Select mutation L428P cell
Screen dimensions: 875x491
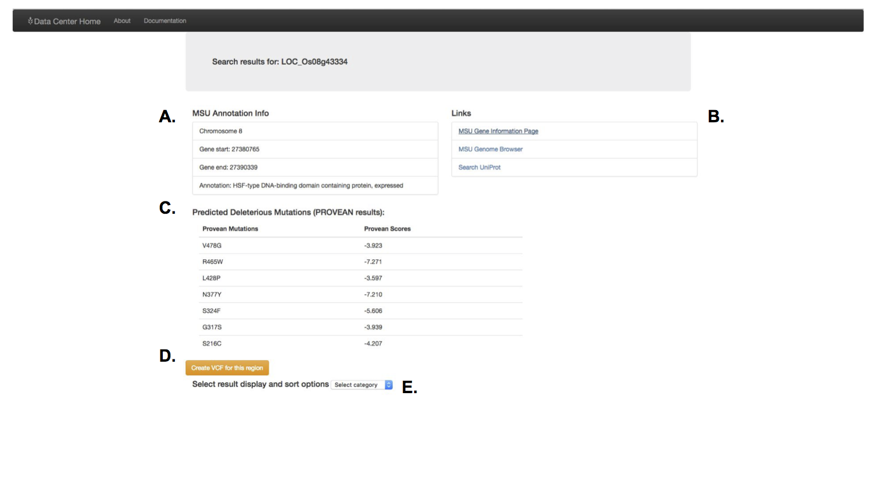coord(212,278)
